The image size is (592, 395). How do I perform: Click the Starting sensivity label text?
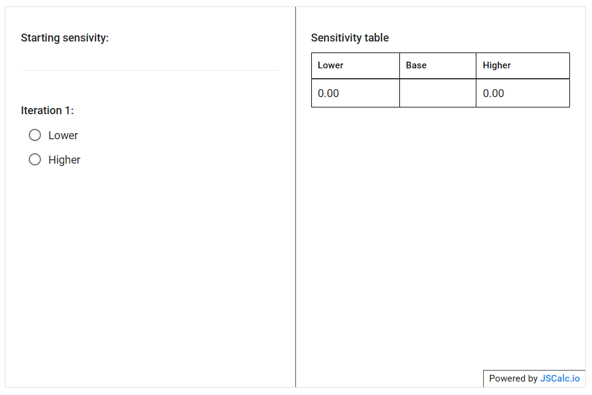click(65, 38)
